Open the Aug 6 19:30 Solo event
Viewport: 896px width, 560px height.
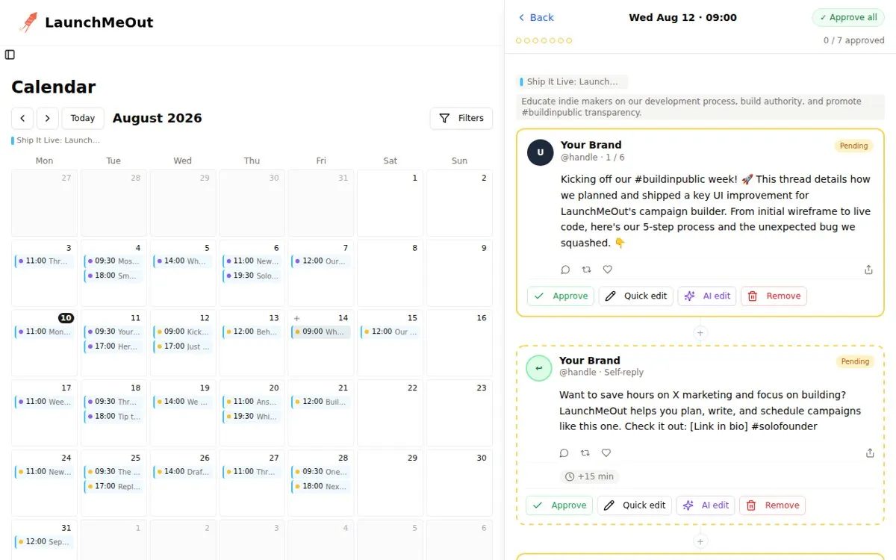click(x=252, y=276)
